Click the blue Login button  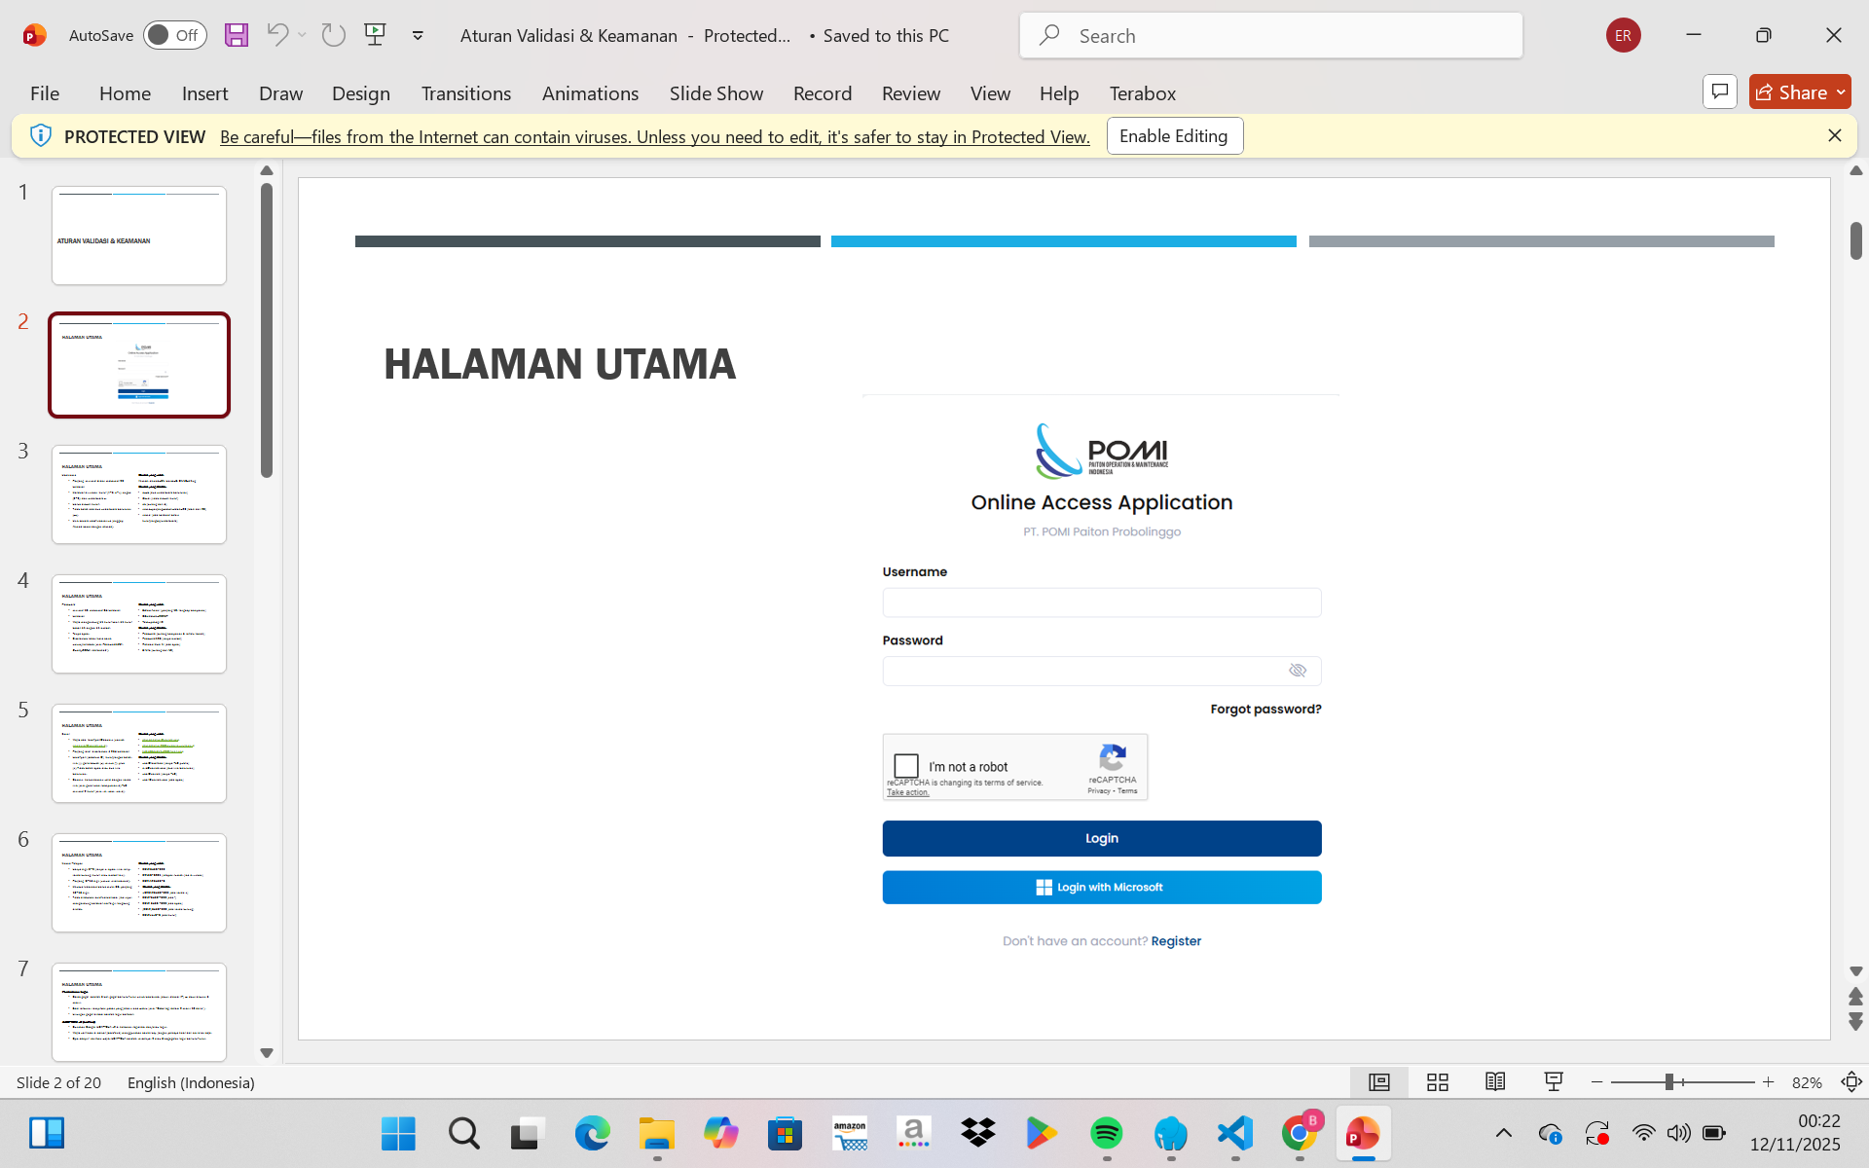[1102, 838]
